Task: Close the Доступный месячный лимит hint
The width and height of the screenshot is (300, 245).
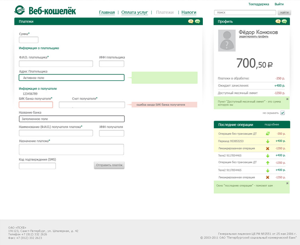Action: click(x=287, y=99)
